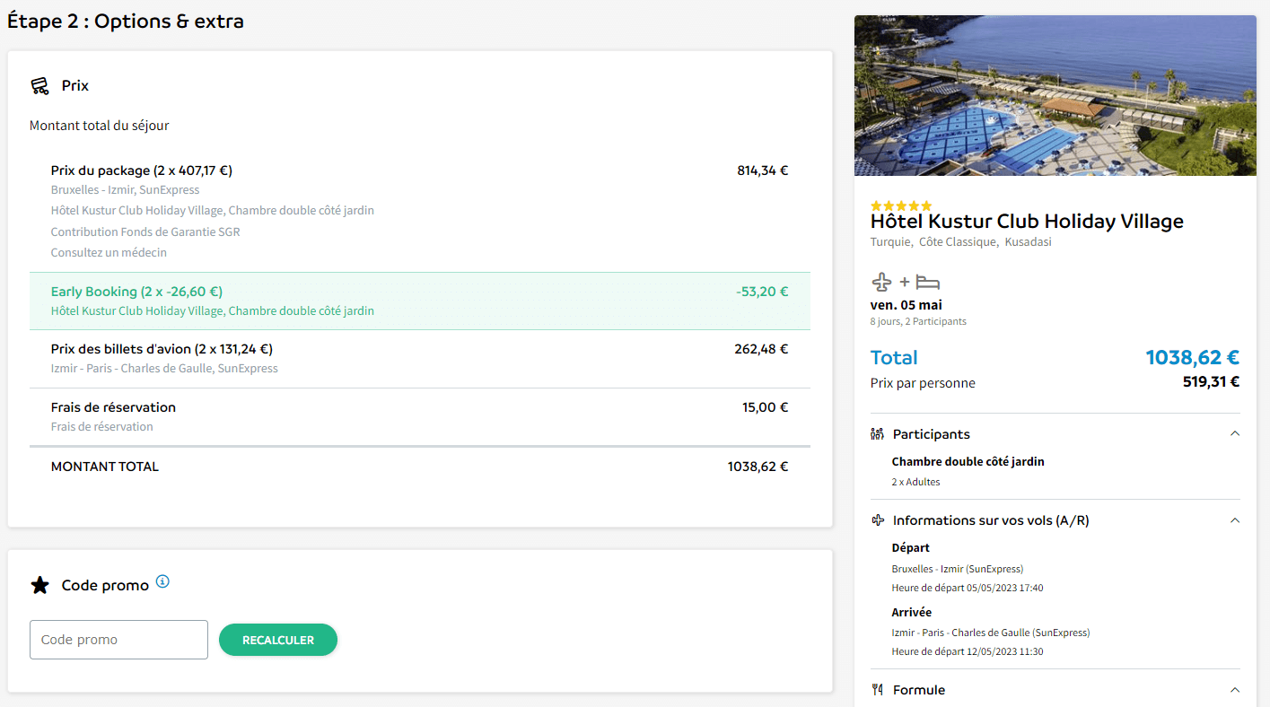Click the 814,34 € package amount
The height and width of the screenshot is (707, 1270).
click(x=763, y=170)
